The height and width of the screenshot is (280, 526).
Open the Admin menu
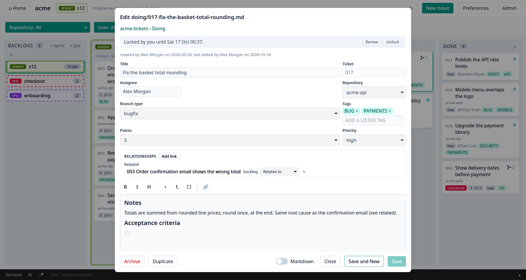[x=509, y=8]
